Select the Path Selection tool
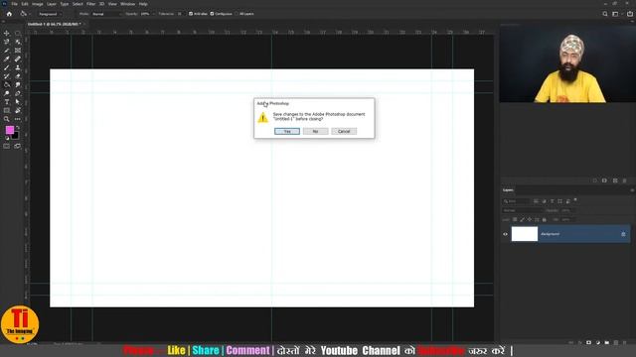 pos(18,101)
